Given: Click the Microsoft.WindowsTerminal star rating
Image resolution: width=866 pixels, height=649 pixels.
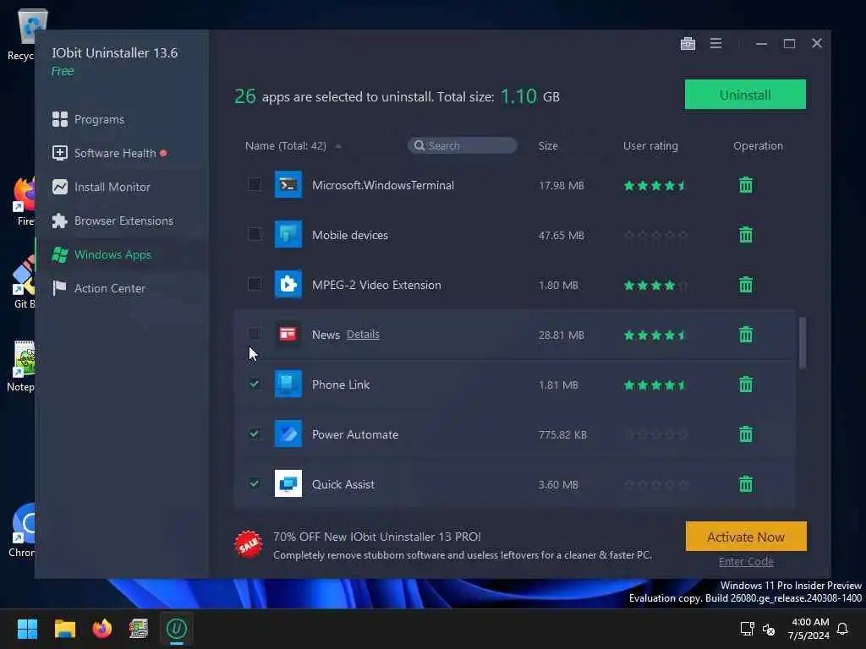Looking at the screenshot, I should tap(655, 185).
